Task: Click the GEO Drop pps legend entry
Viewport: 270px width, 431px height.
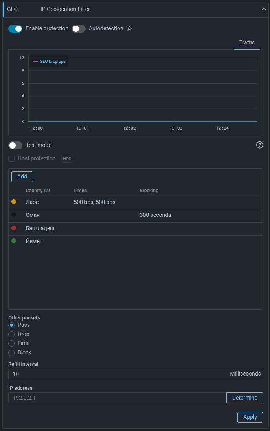Action: pyautogui.click(x=50, y=62)
